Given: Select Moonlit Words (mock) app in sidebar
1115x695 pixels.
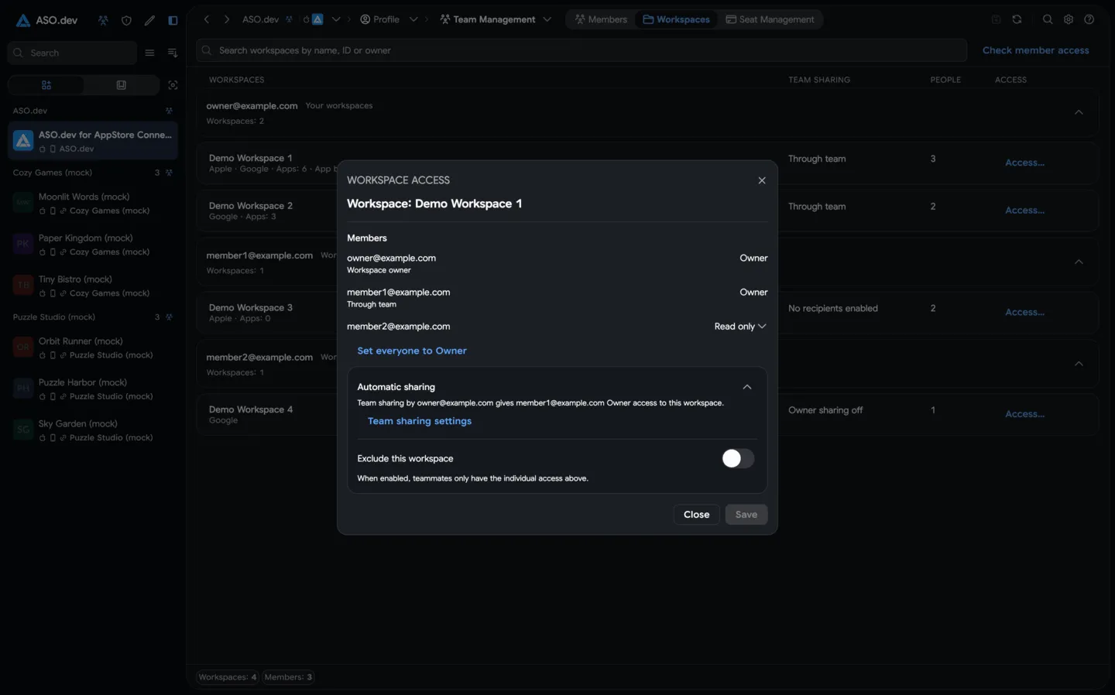Looking at the screenshot, I should (x=93, y=204).
